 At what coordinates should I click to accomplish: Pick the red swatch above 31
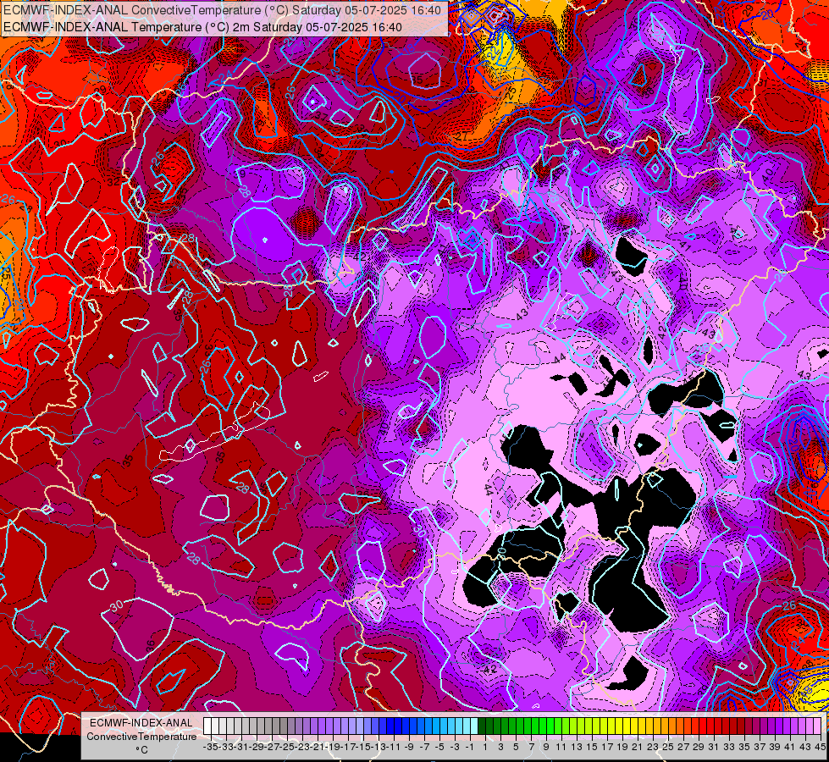click(x=712, y=726)
